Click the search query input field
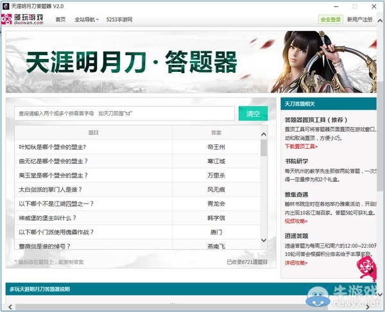Image resolution: width=385 pixels, height=312 pixels. click(124, 114)
